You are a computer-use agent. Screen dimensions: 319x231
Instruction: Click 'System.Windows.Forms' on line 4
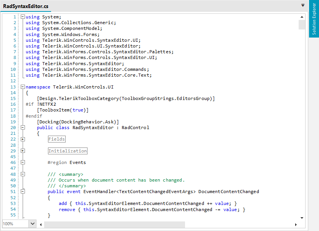[69, 34]
